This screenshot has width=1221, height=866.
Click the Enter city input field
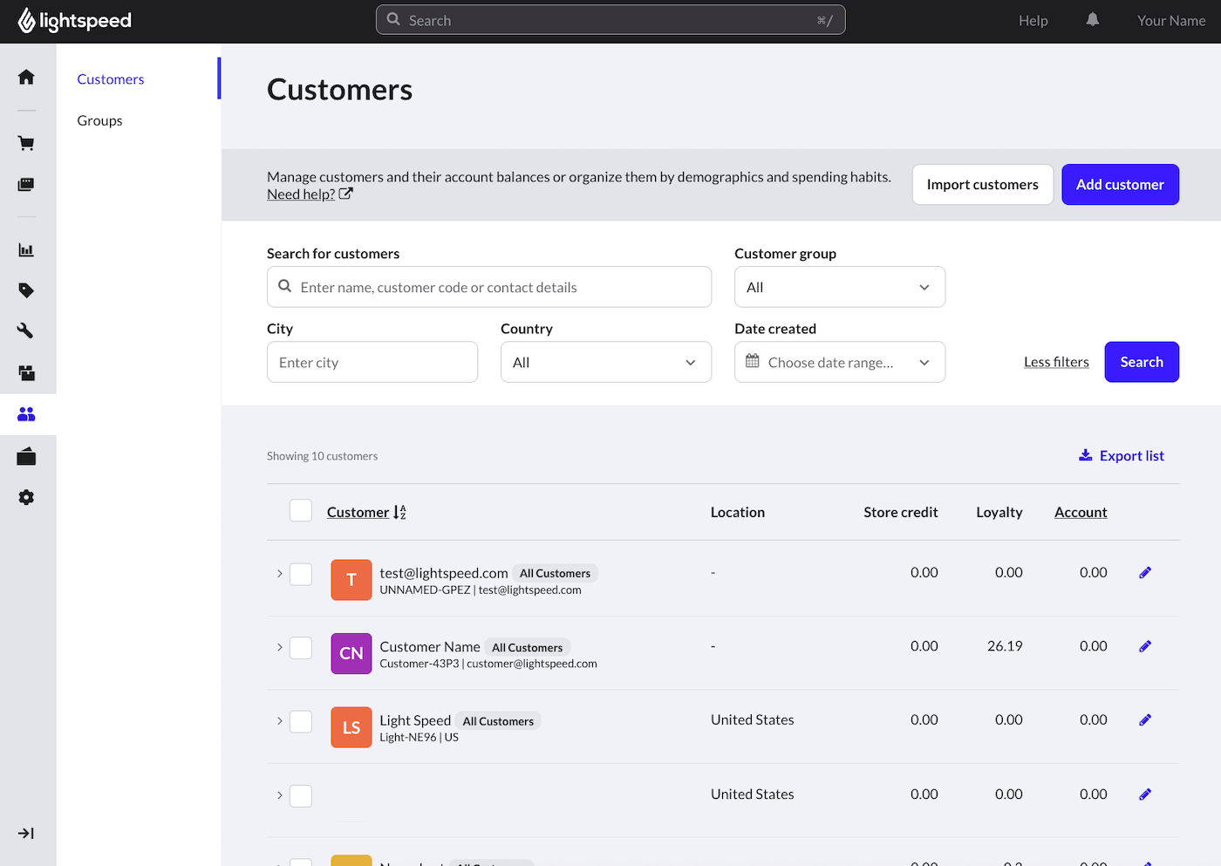click(372, 362)
